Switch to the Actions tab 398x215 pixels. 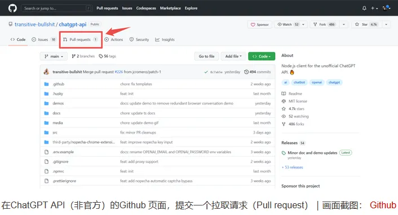pyautogui.click(x=113, y=39)
